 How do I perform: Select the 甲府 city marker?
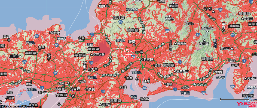click(224, 30)
